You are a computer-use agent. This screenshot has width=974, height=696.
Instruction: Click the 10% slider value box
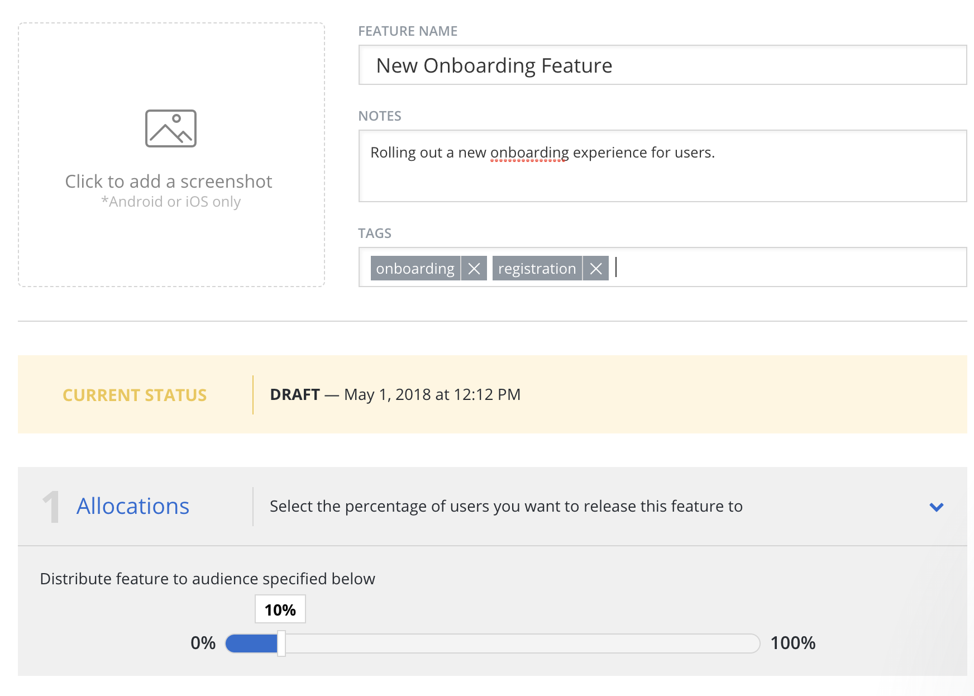[280, 609]
